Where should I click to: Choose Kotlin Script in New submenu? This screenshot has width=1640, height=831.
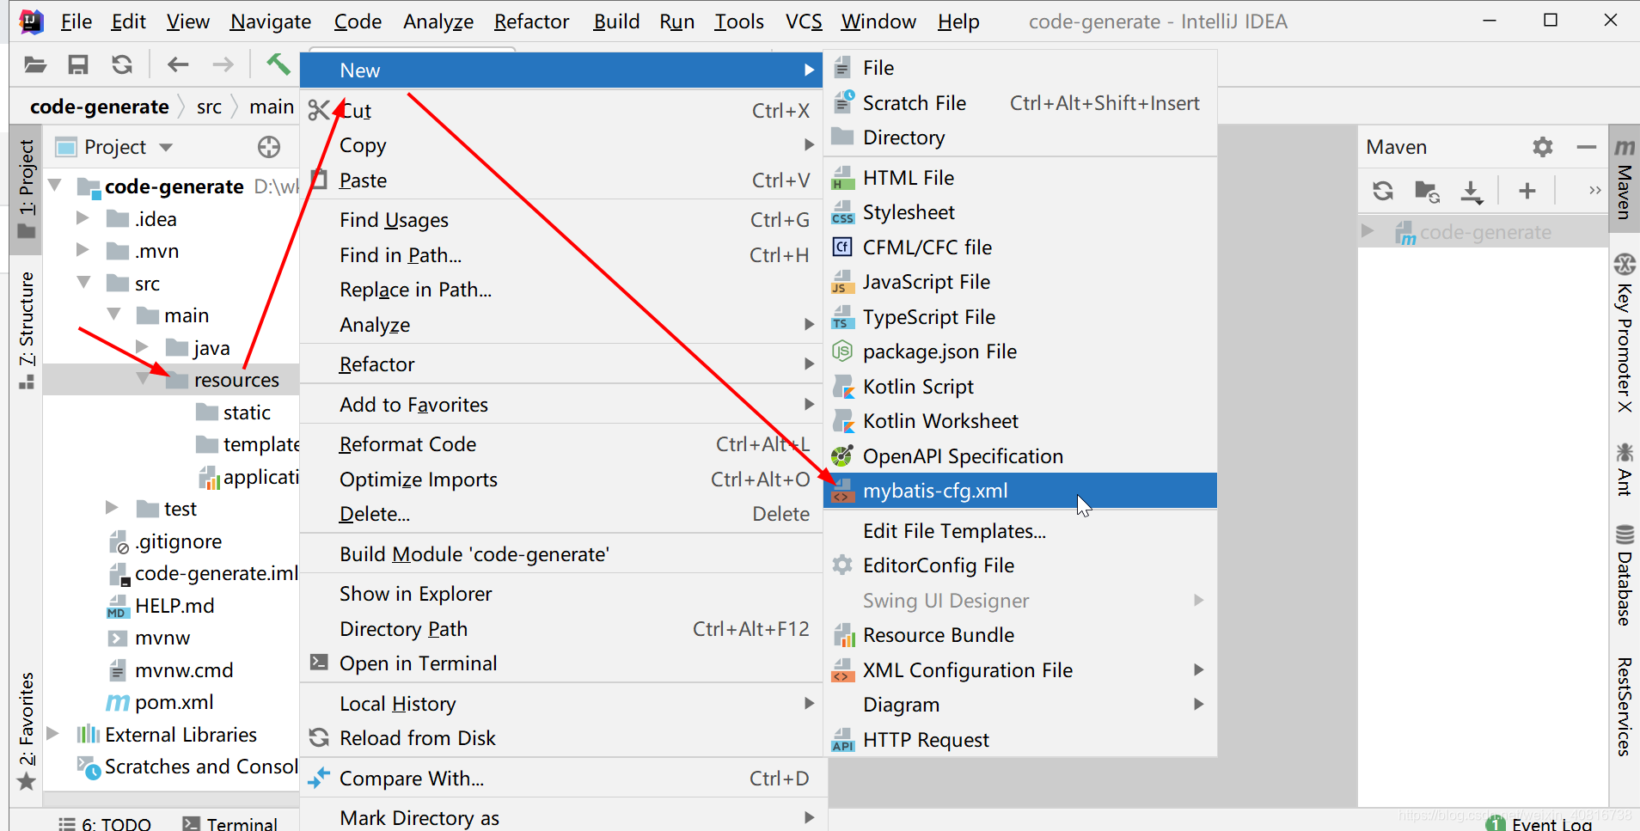pyautogui.click(x=1020, y=387)
